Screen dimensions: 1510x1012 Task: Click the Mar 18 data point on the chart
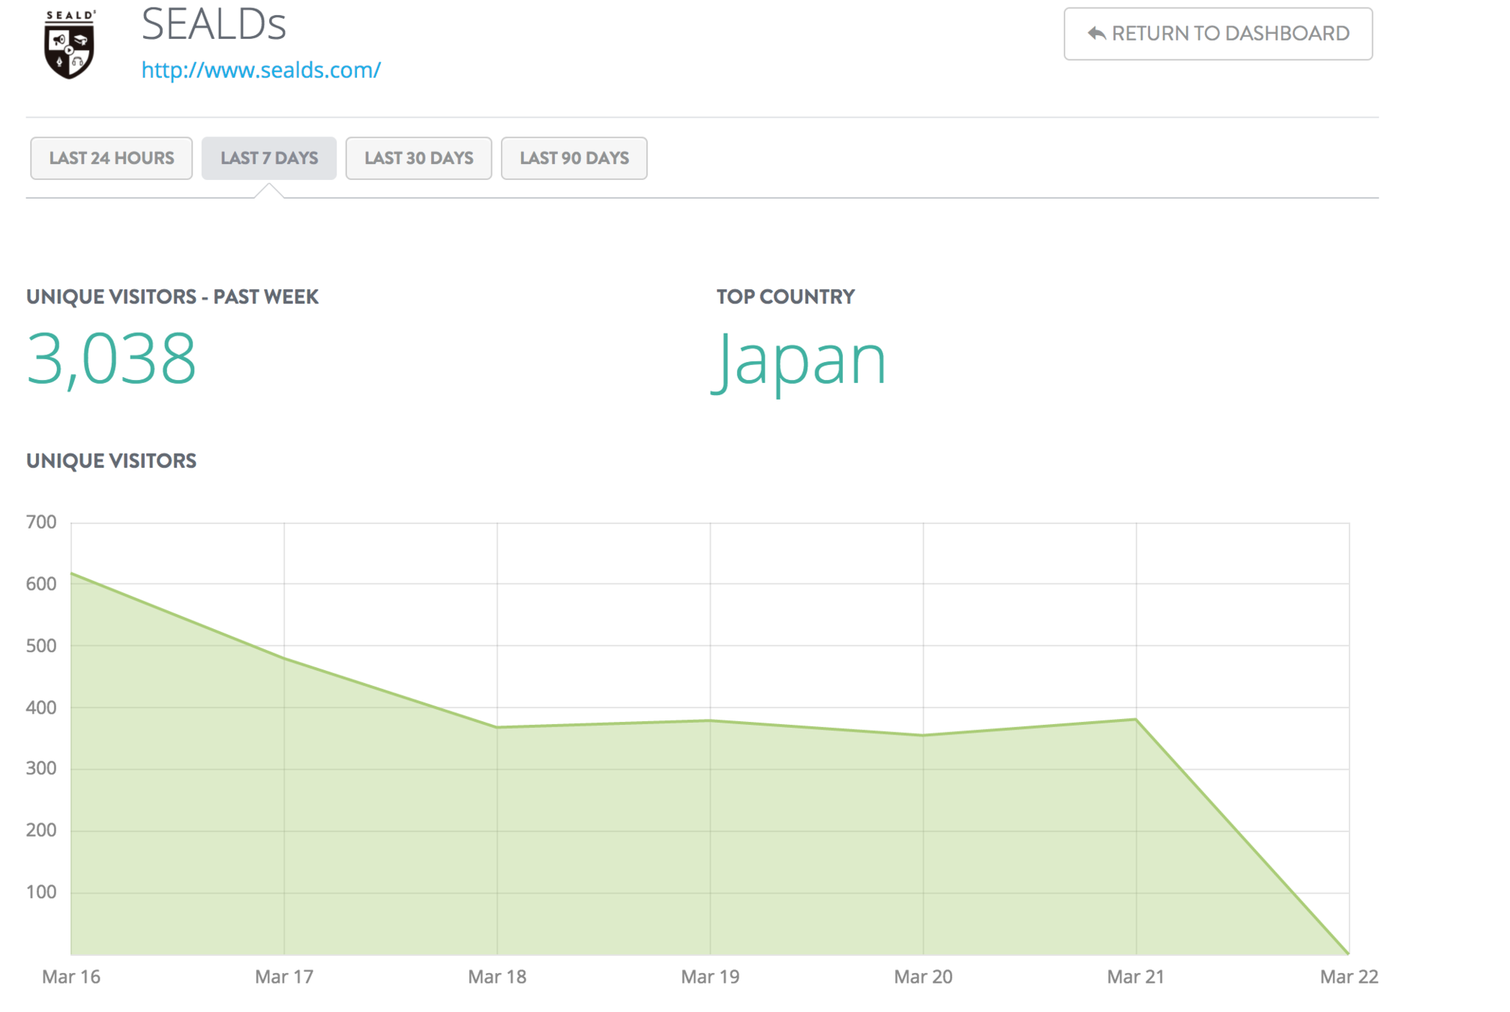tap(497, 726)
